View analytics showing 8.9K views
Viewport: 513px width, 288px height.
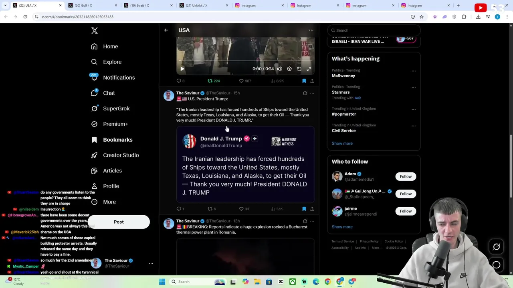tap(277, 81)
